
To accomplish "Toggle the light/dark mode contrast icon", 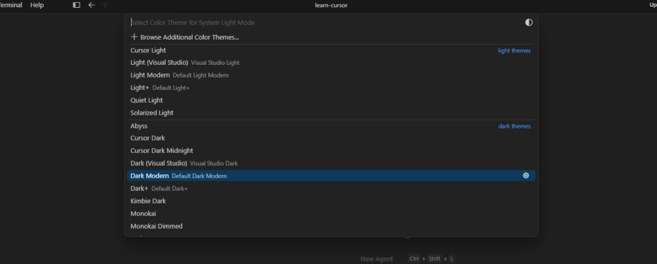I will pyautogui.click(x=529, y=23).
